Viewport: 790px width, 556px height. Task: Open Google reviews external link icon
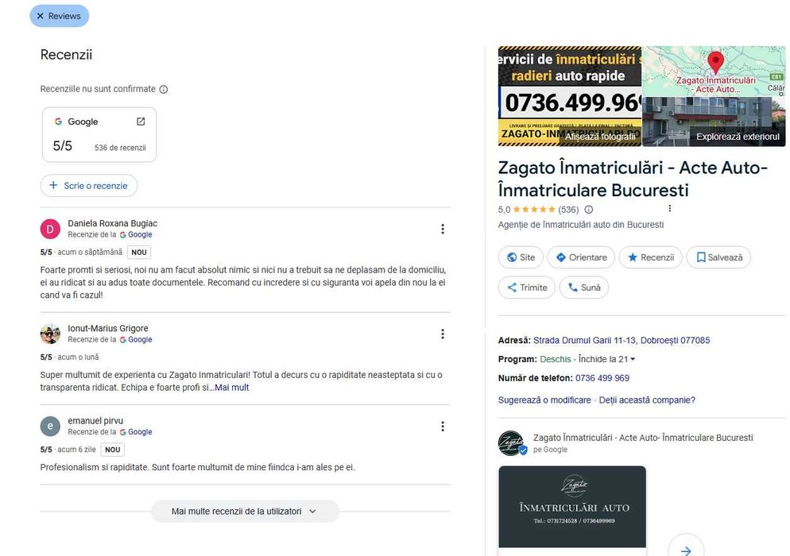click(141, 122)
